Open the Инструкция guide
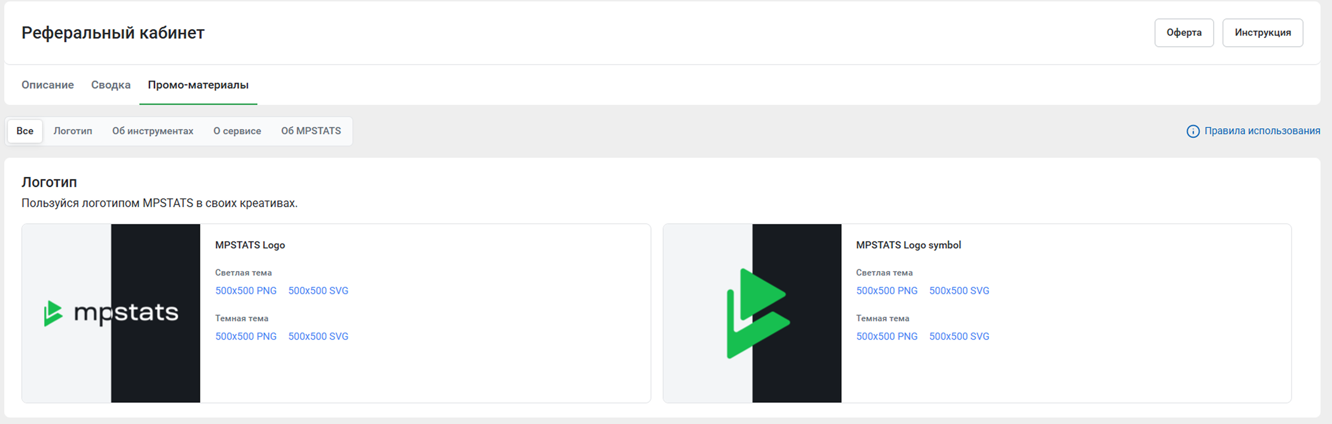 1262,32
